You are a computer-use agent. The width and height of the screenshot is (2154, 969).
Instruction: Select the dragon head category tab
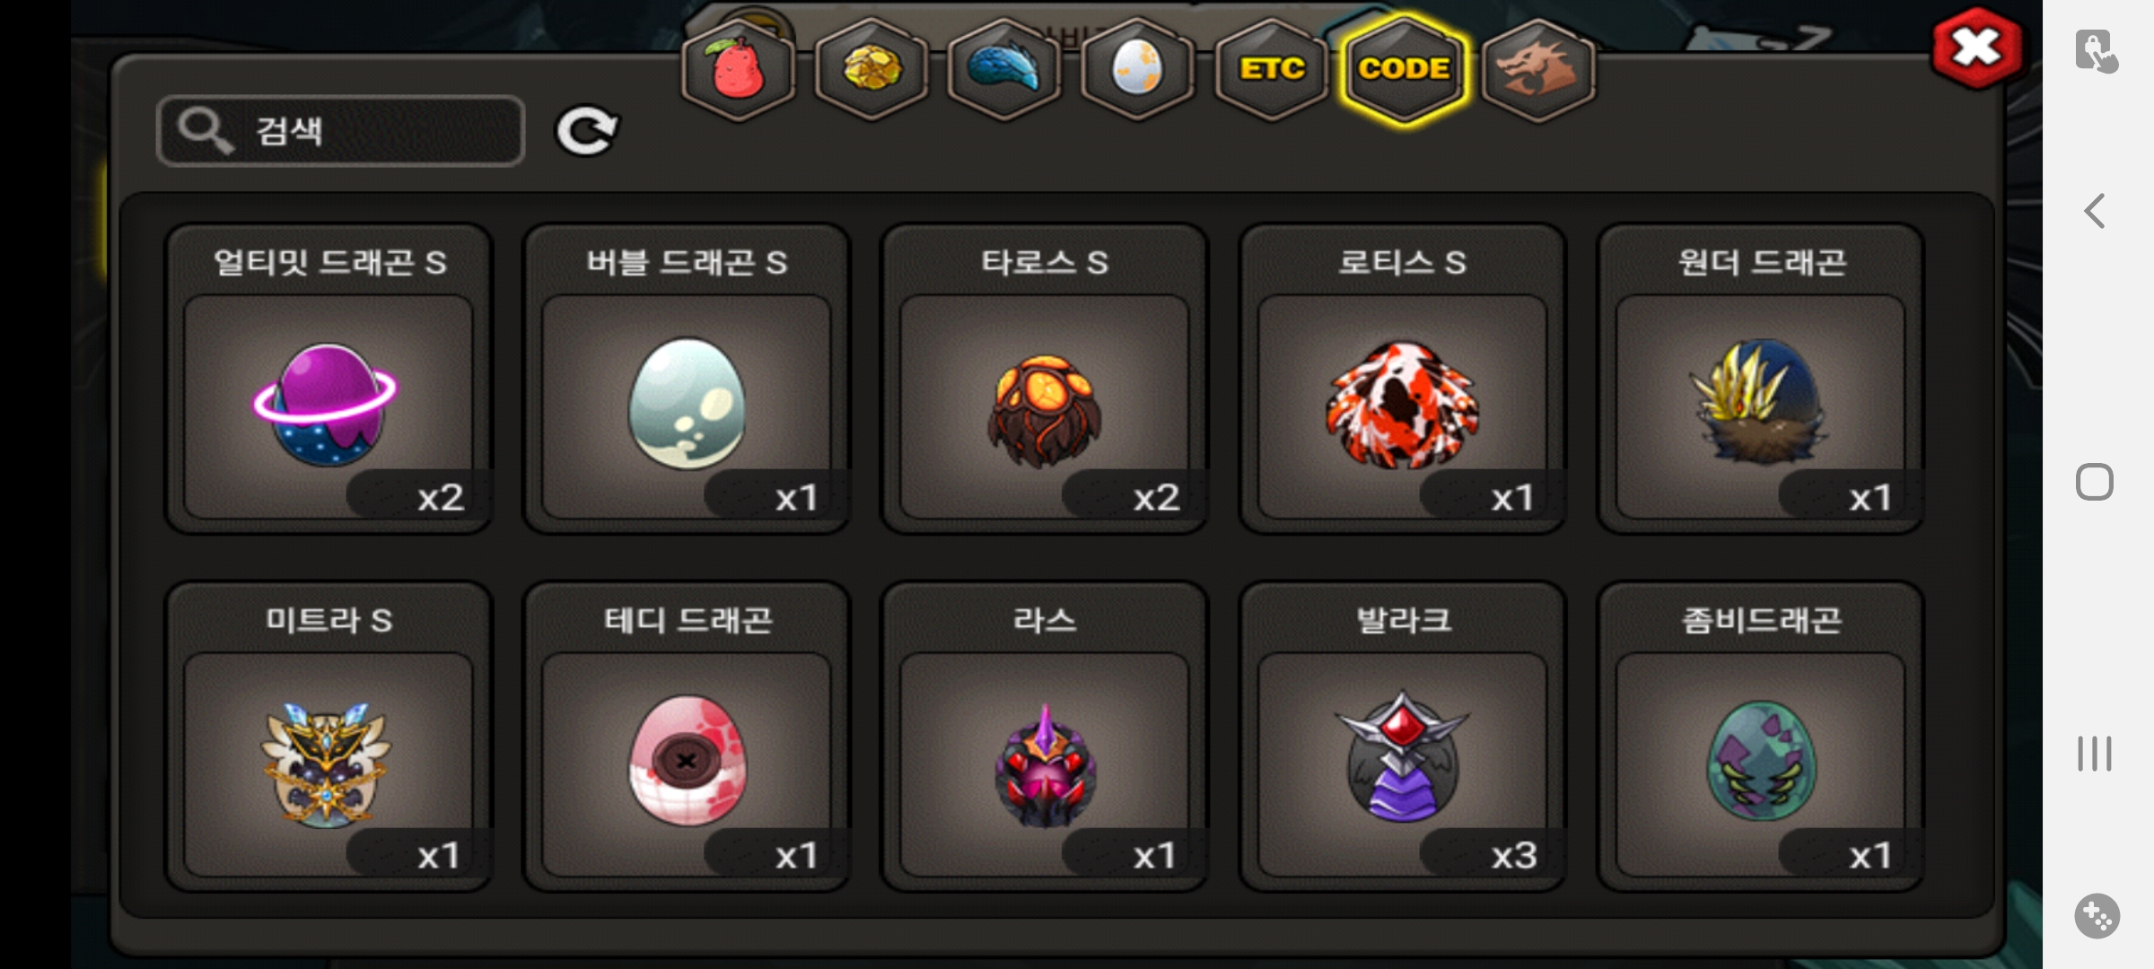1537,69
